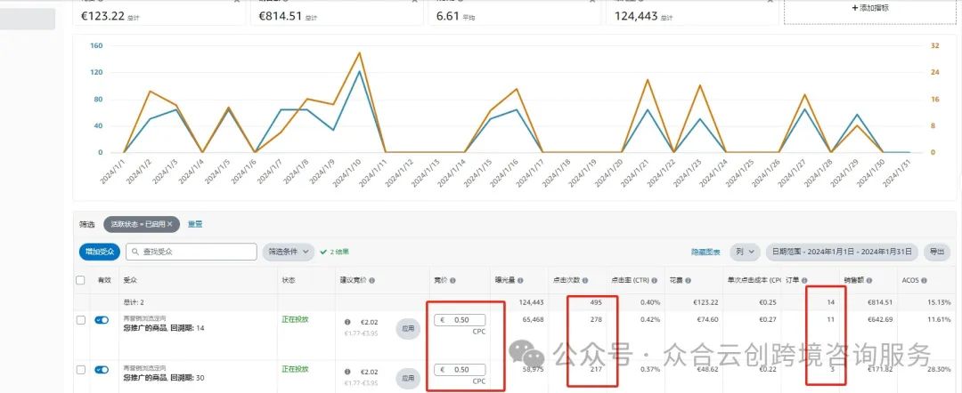Open the 筛选条件 dropdown
This screenshot has width=962, height=393.
click(x=289, y=252)
